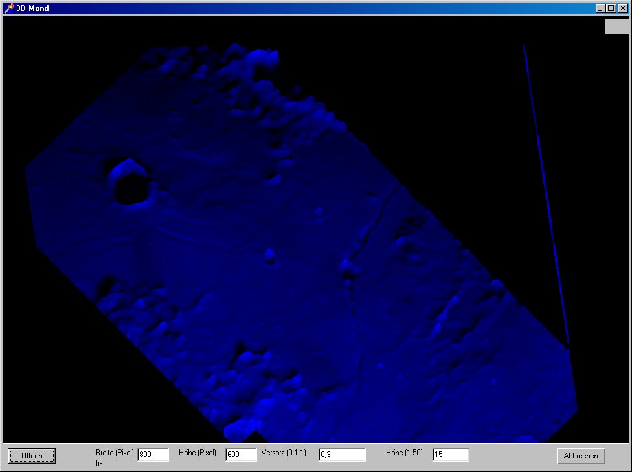Image resolution: width=632 pixels, height=472 pixels.
Task: Click the 3D Mond application icon in title bar
Action: (x=9, y=8)
